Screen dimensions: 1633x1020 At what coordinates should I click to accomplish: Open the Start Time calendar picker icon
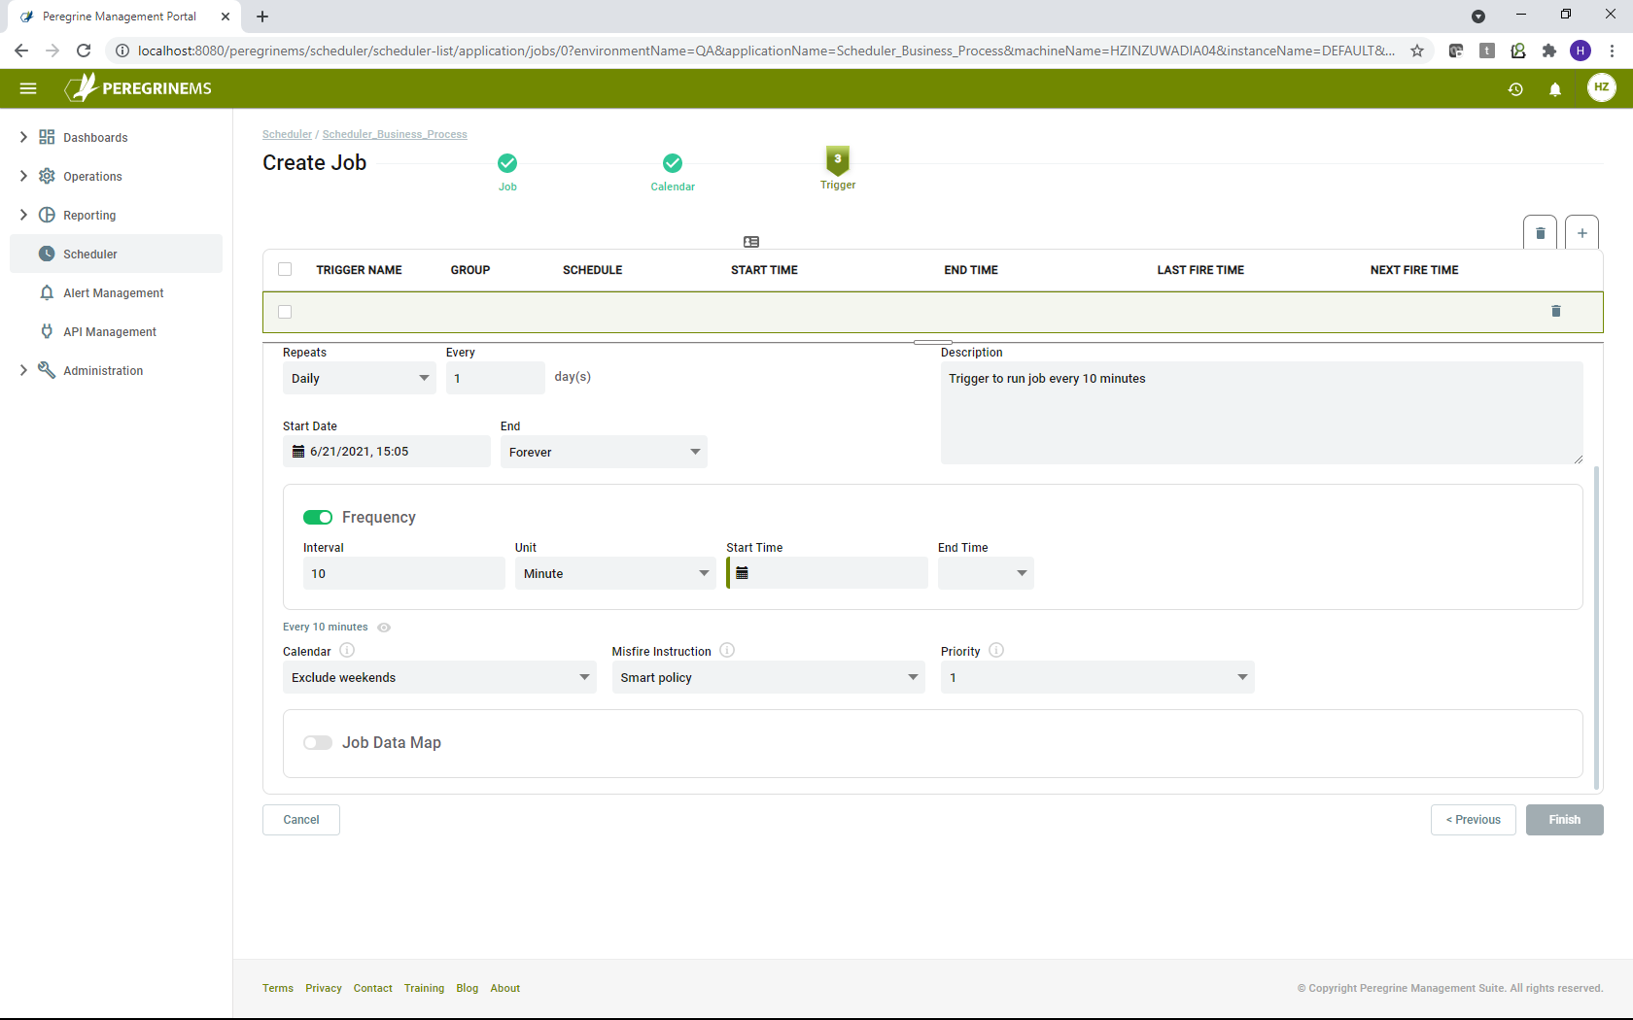tap(743, 573)
